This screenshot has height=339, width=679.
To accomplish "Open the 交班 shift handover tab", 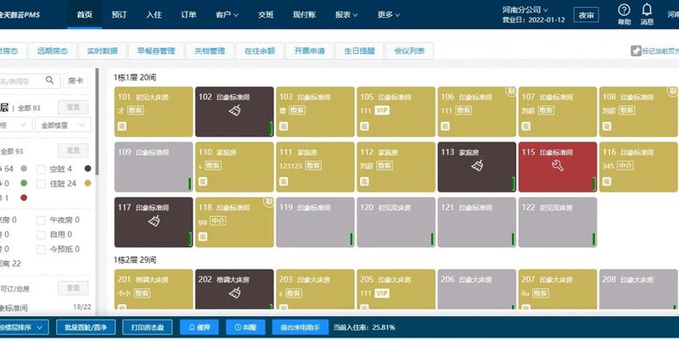I will click(x=266, y=14).
